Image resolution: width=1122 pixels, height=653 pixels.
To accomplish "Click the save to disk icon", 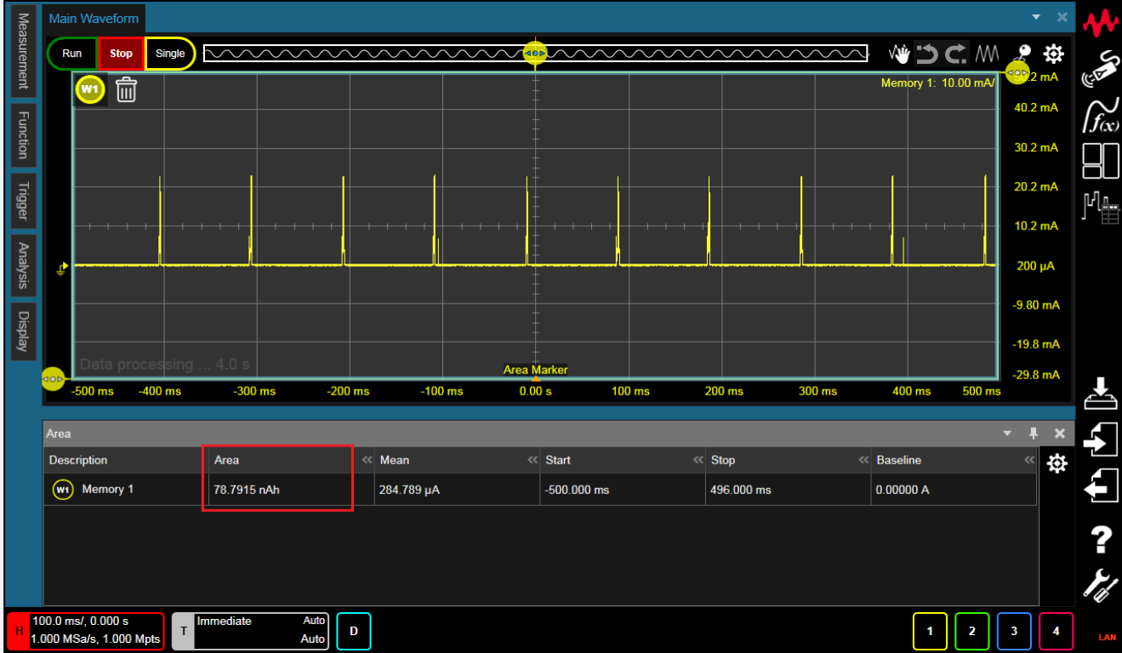I will (1101, 393).
